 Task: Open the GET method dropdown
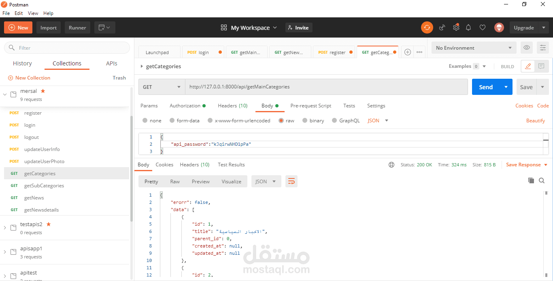coord(162,87)
